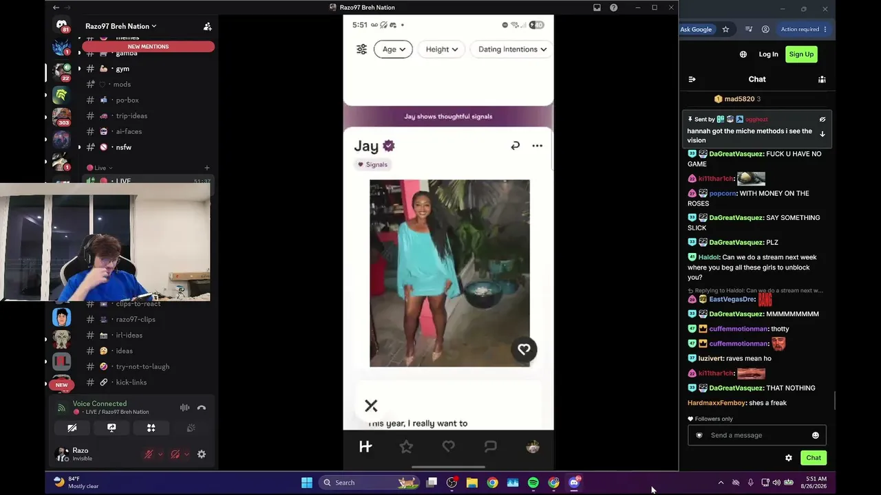The height and width of the screenshot is (495, 881).
Task: Open Discord help icon in title bar
Action: click(613, 8)
